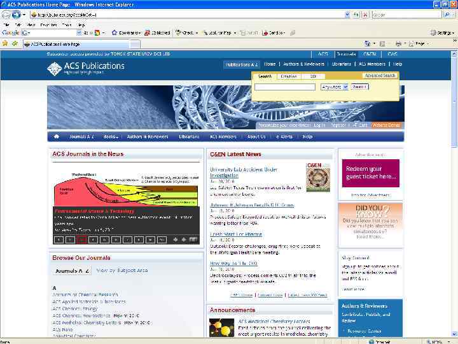Open the Page dropdown in command bar
458x344 pixels.
(x=419, y=43)
